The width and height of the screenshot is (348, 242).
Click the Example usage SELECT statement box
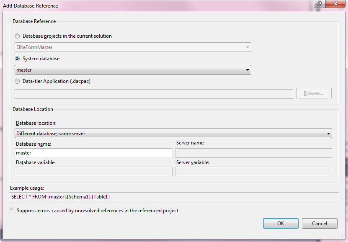click(x=174, y=197)
